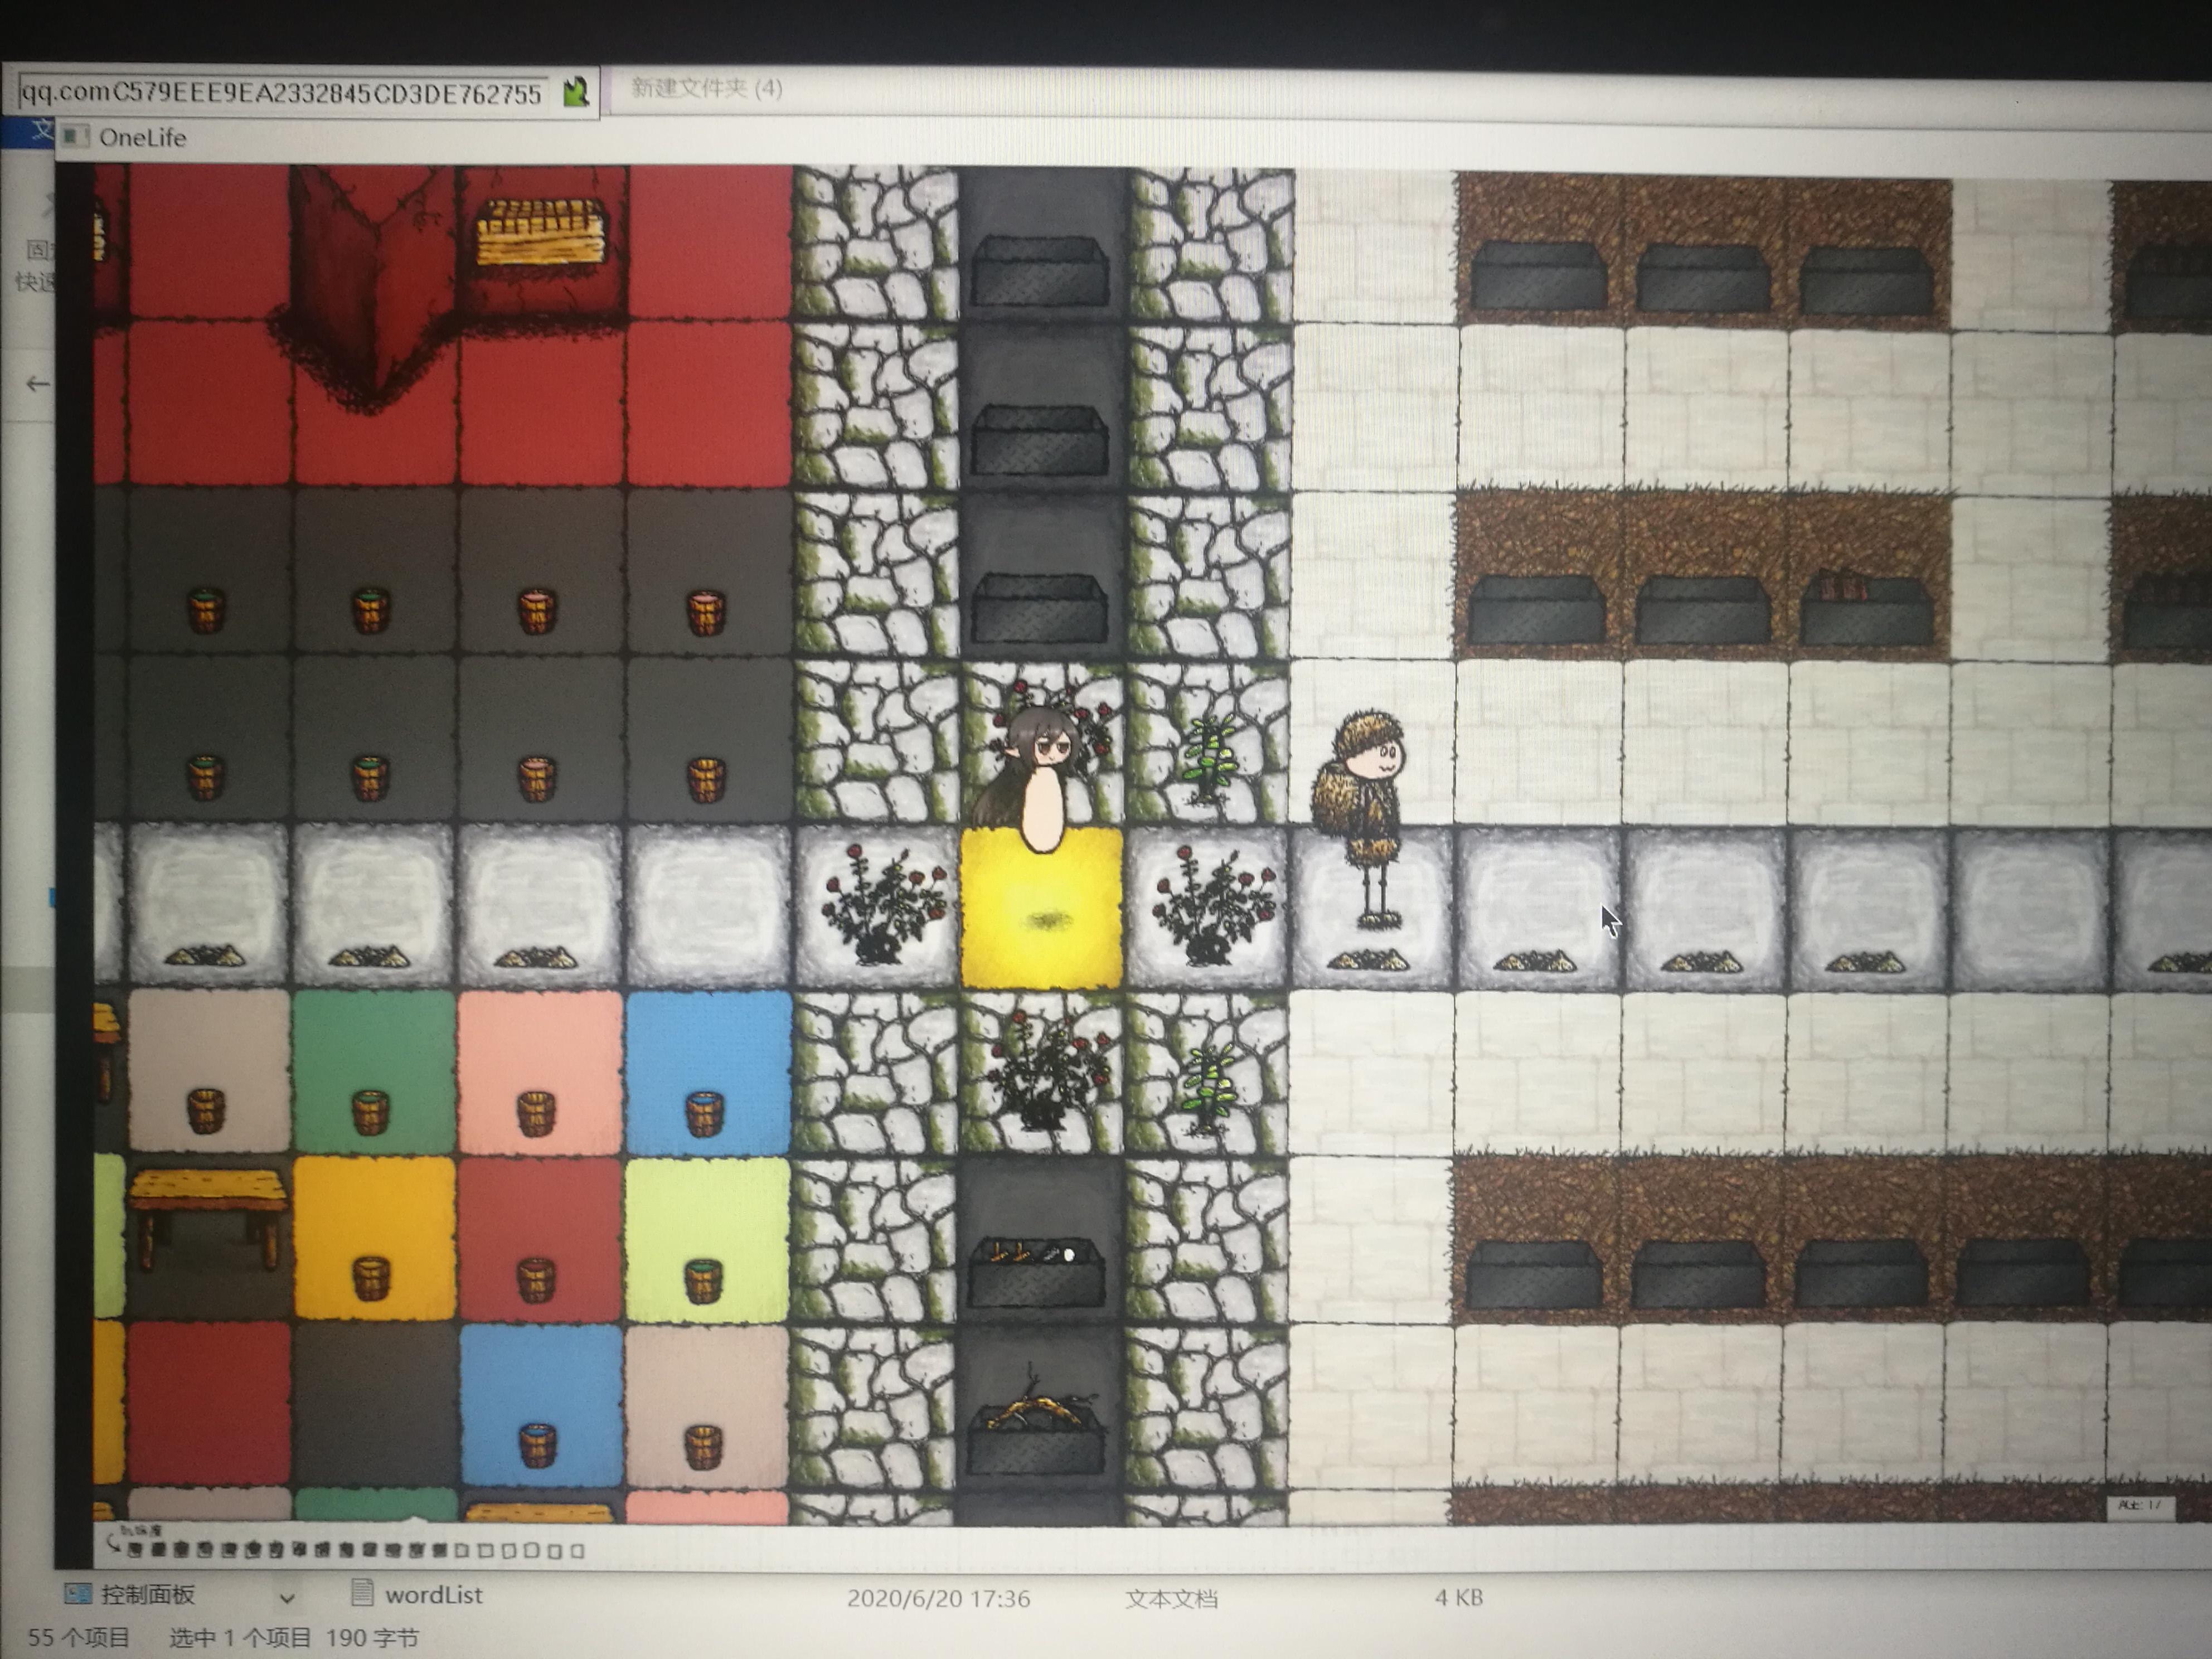Click the file type 文本文档
The image size is (2212, 1659).
tap(1171, 1599)
